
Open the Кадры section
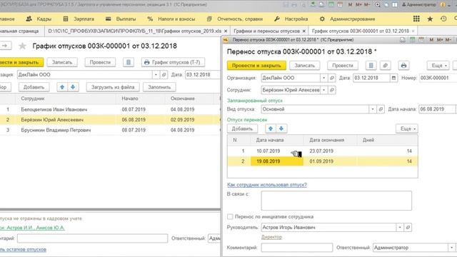click(39, 19)
